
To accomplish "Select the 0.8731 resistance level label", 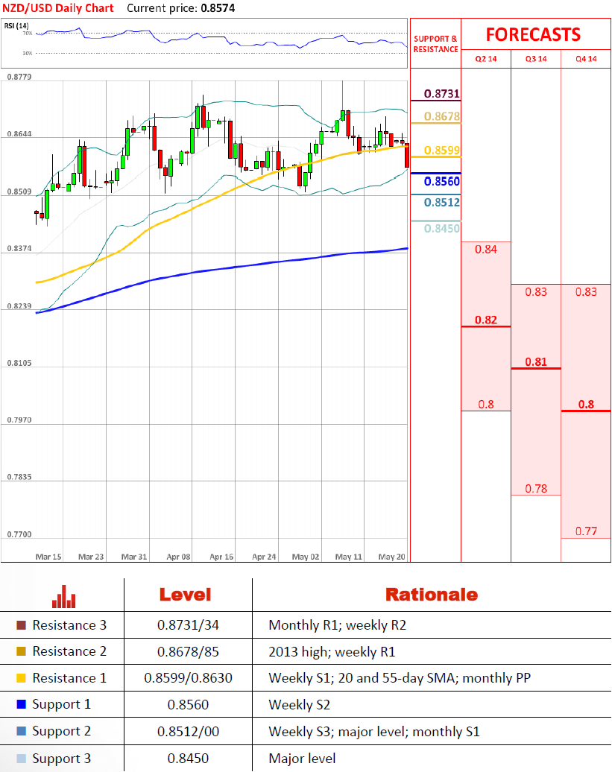I will pyautogui.click(x=441, y=94).
